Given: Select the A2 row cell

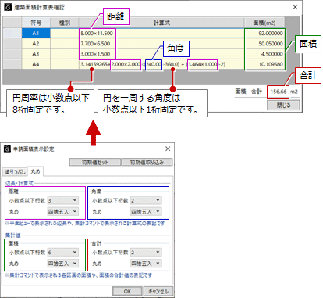Looking at the screenshot, I should 36,44.
